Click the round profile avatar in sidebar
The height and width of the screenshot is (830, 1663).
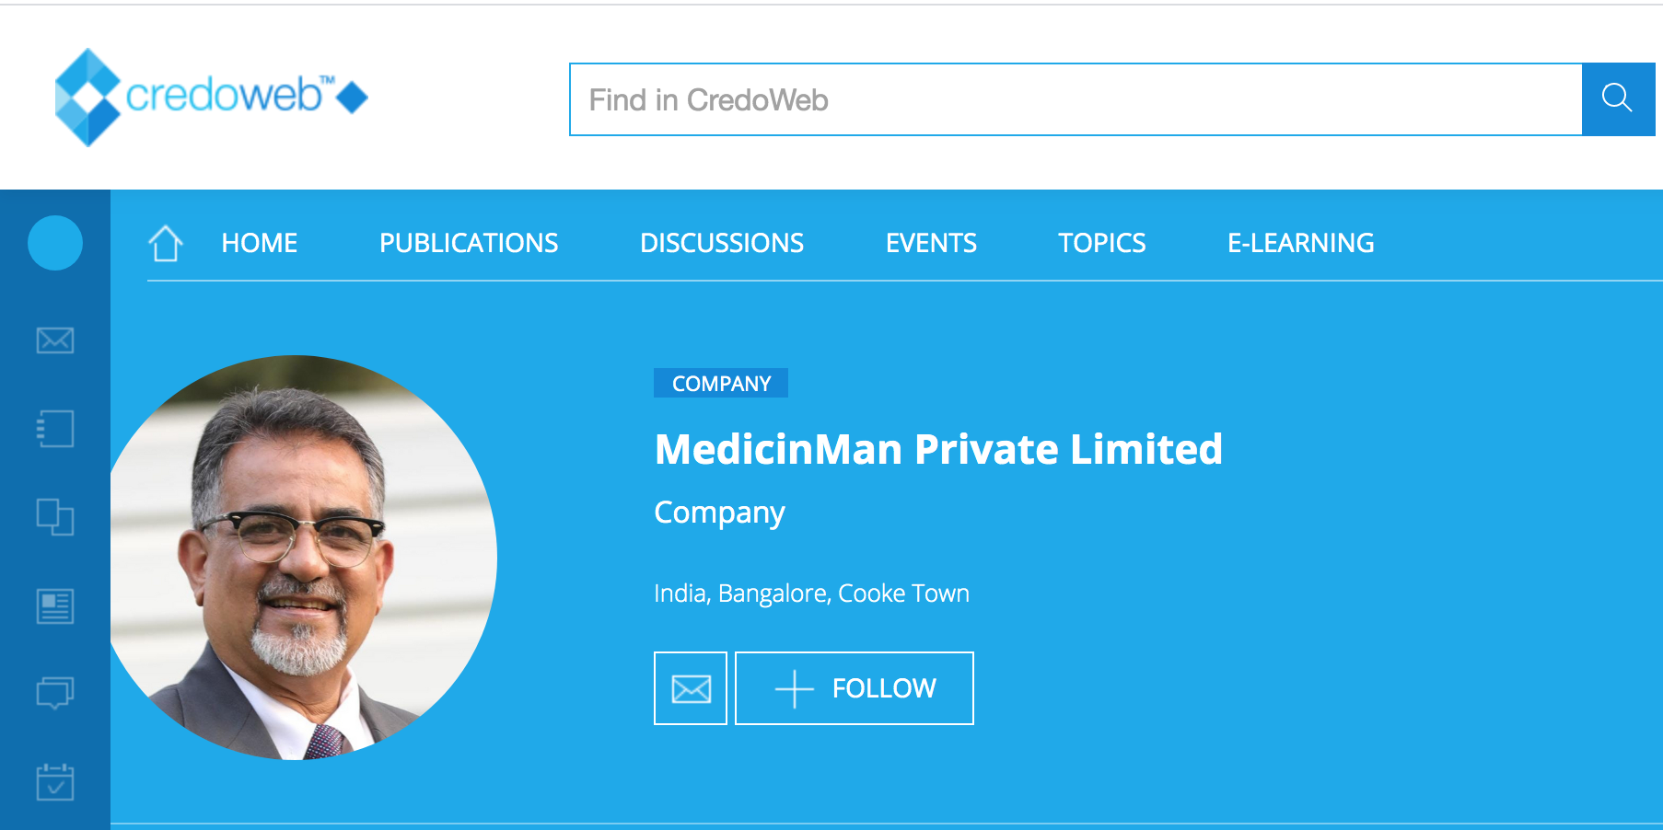[55, 243]
